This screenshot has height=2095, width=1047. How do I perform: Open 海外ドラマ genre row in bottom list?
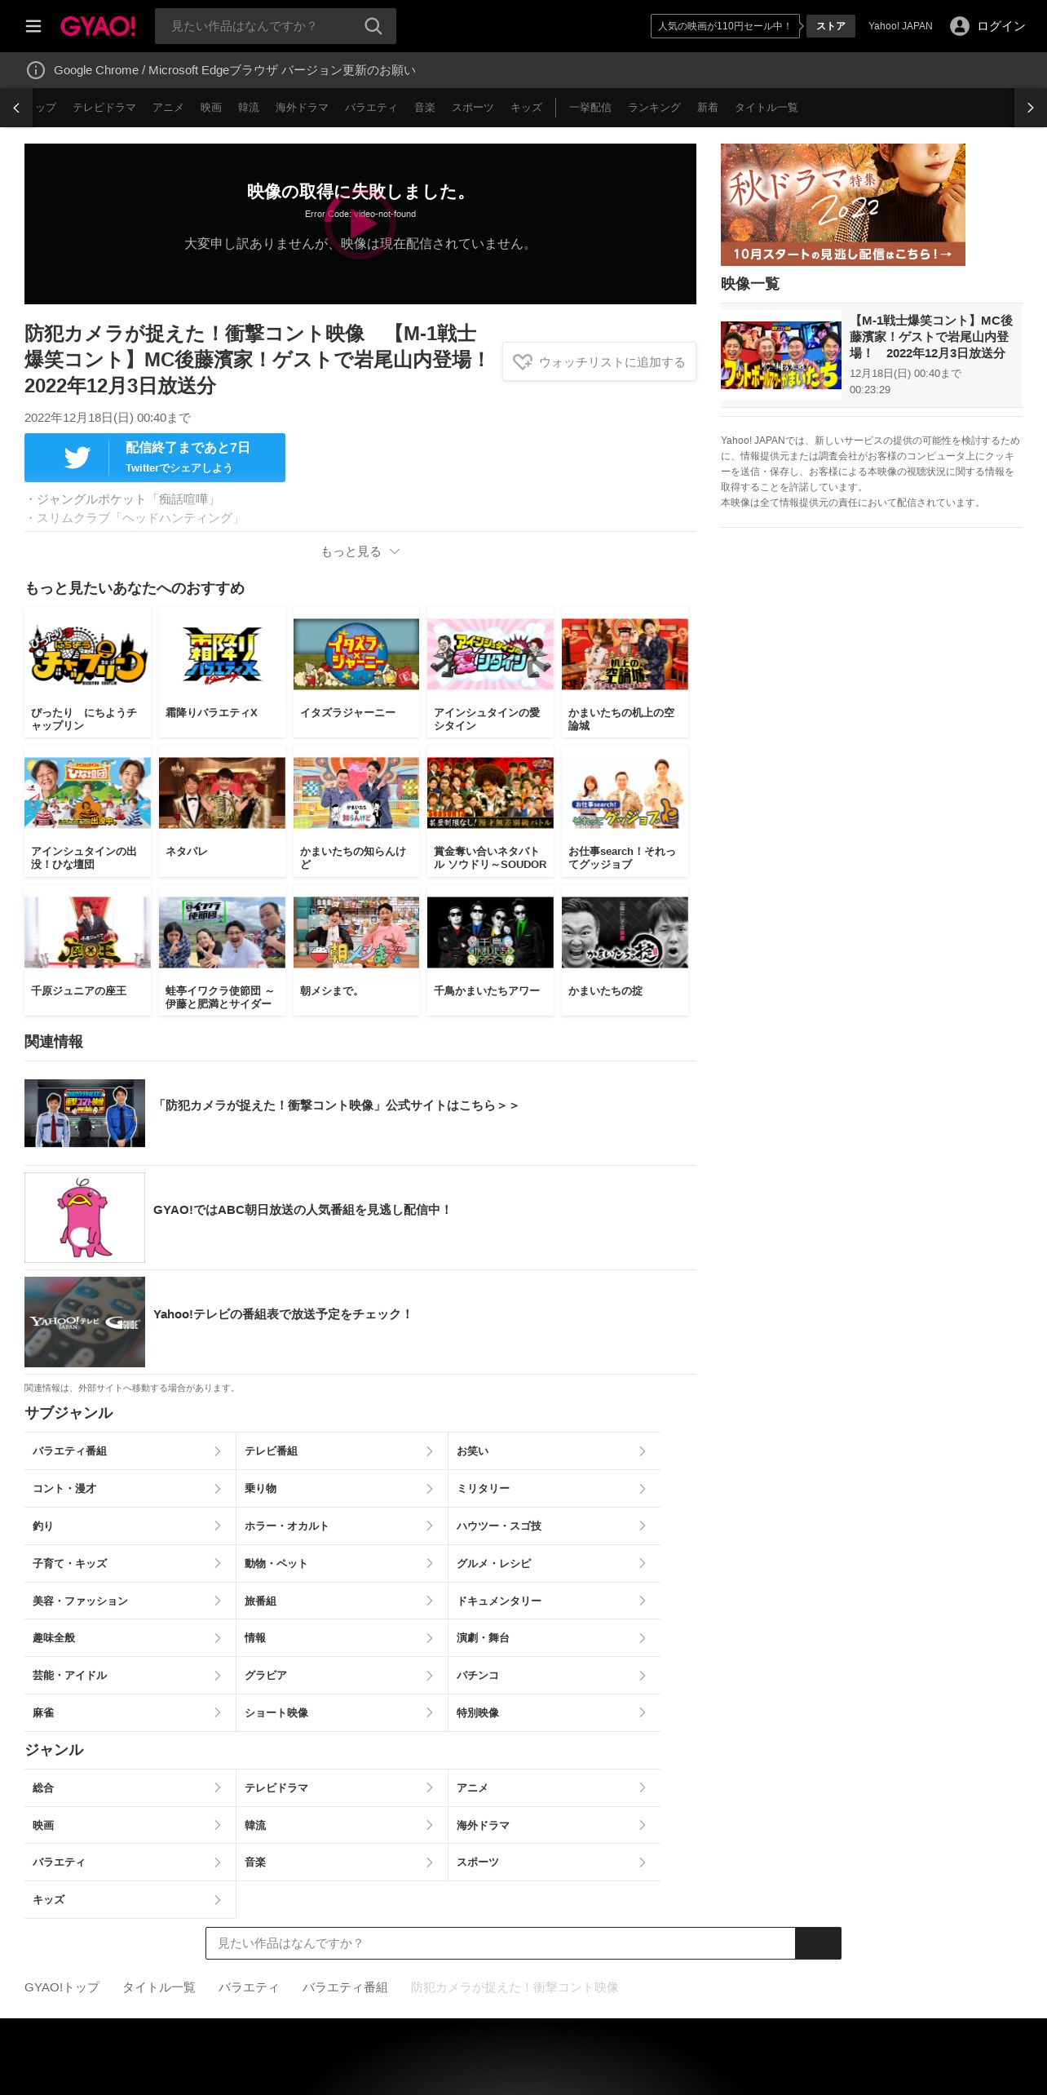tap(554, 1825)
